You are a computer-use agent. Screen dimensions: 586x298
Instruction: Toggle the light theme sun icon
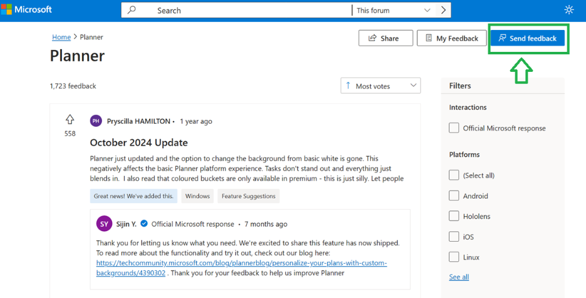coord(569,10)
